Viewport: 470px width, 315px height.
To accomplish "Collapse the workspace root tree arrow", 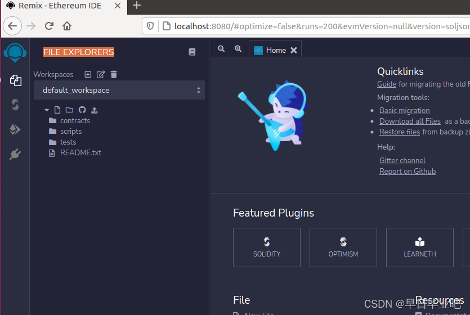I will 47,110.
